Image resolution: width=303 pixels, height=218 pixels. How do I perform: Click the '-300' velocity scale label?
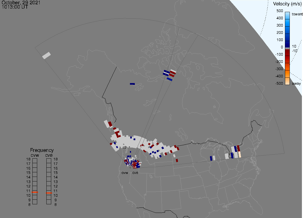coord(279,69)
